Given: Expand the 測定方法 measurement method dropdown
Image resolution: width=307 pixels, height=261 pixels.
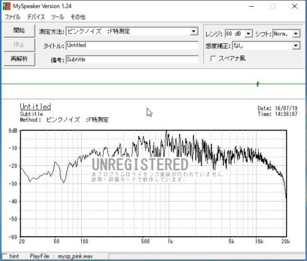Looking at the screenshot, I should click(x=194, y=31).
